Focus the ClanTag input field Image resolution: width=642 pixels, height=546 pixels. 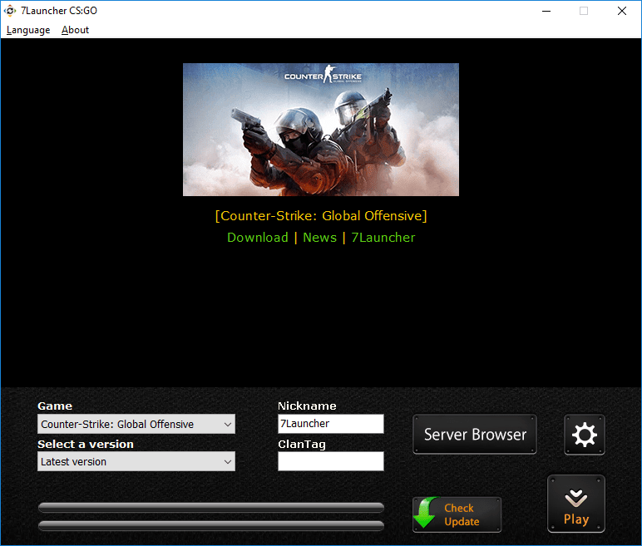pos(331,461)
